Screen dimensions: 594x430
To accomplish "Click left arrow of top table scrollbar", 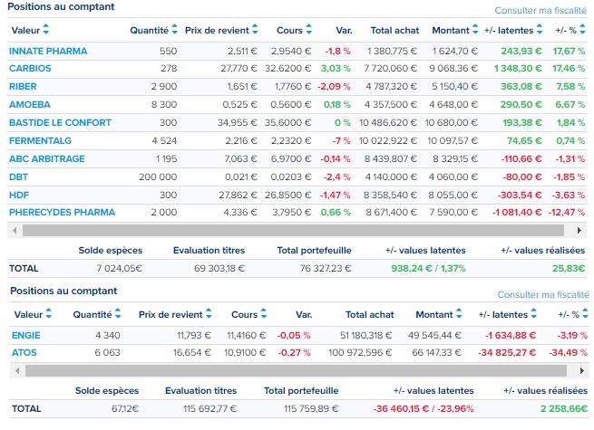I will 15,230.
